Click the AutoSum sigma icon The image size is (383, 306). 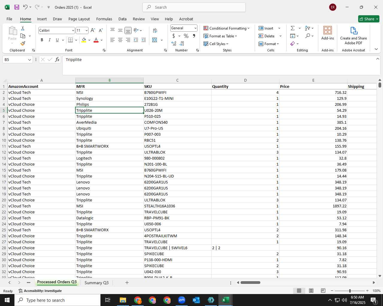click(x=293, y=28)
